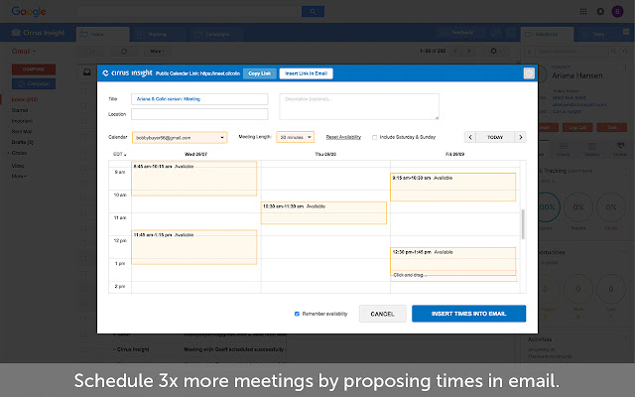Image resolution: width=635 pixels, height=397 pixels.
Task: Insert times into email
Action: [468, 314]
